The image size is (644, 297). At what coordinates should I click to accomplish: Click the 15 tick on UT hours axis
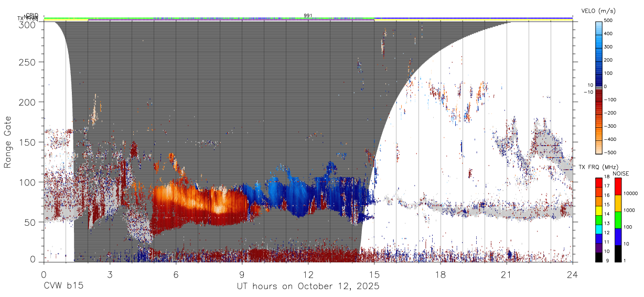click(x=374, y=274)
